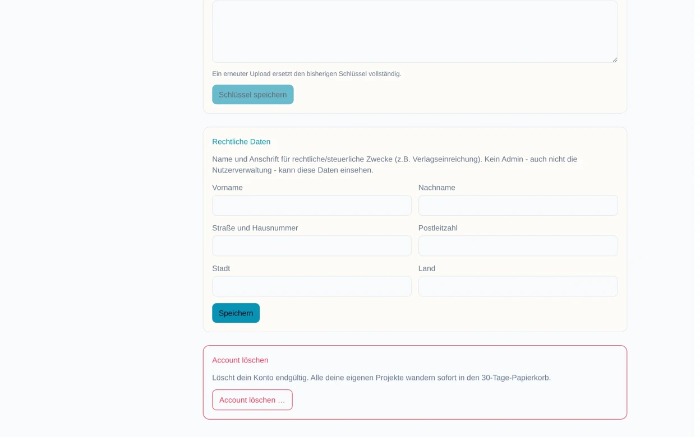
Task: Focus the key upload text area
Action: (415, 31)
